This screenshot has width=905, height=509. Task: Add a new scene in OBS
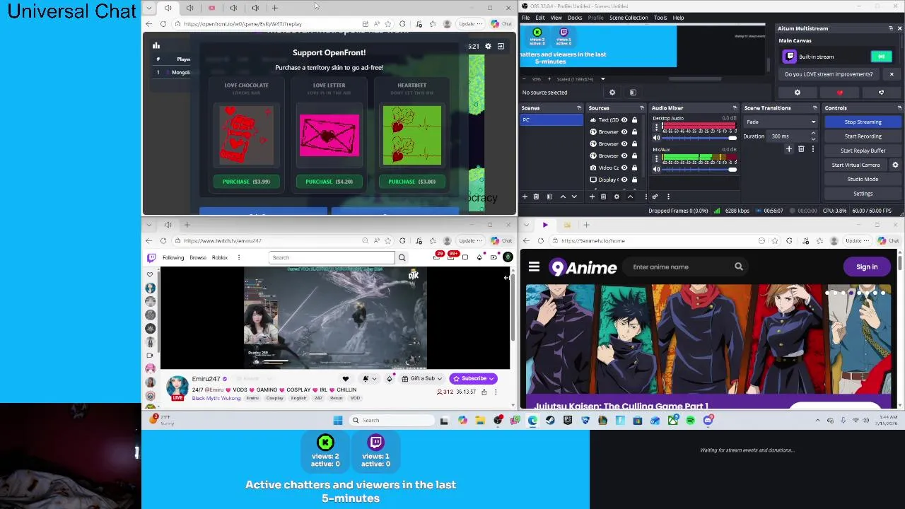[525, 197]
